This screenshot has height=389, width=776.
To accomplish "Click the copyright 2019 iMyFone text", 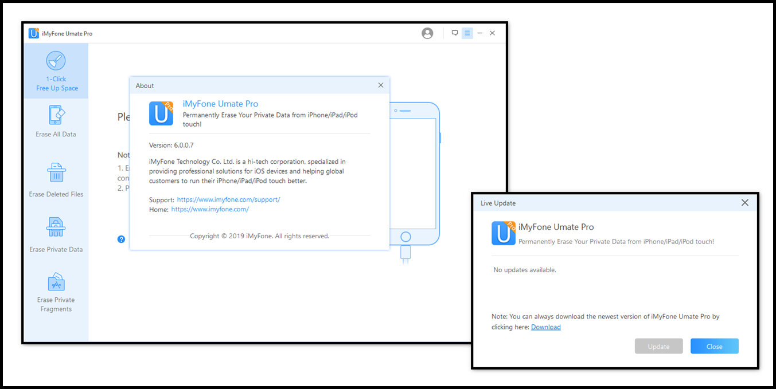I will pyautogui.click(x=260, y=236).
